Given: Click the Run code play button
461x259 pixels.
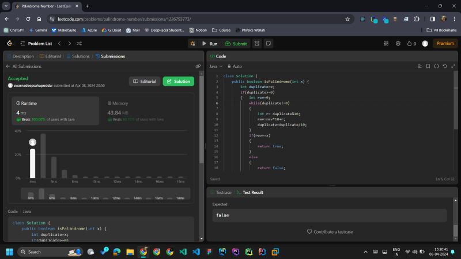Looking at the screenshot, I should coord(209,43).
